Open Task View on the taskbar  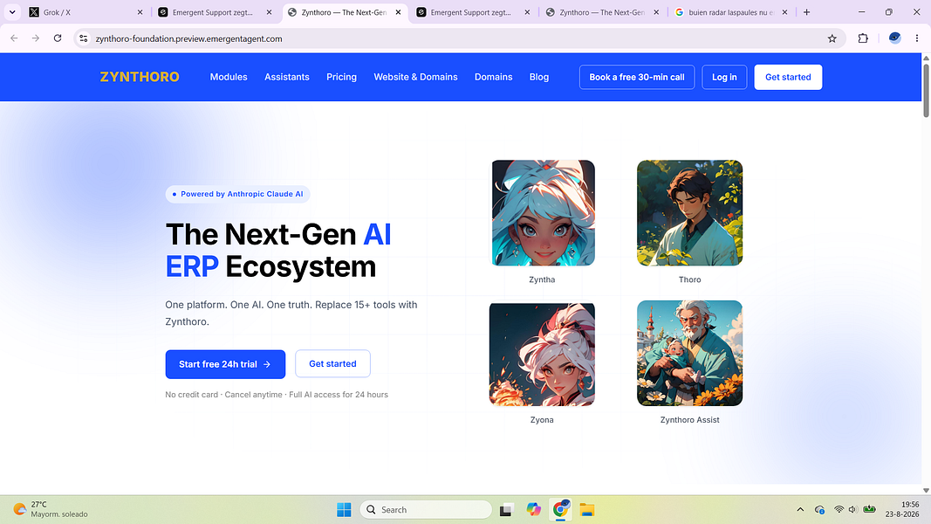(506, 510)
